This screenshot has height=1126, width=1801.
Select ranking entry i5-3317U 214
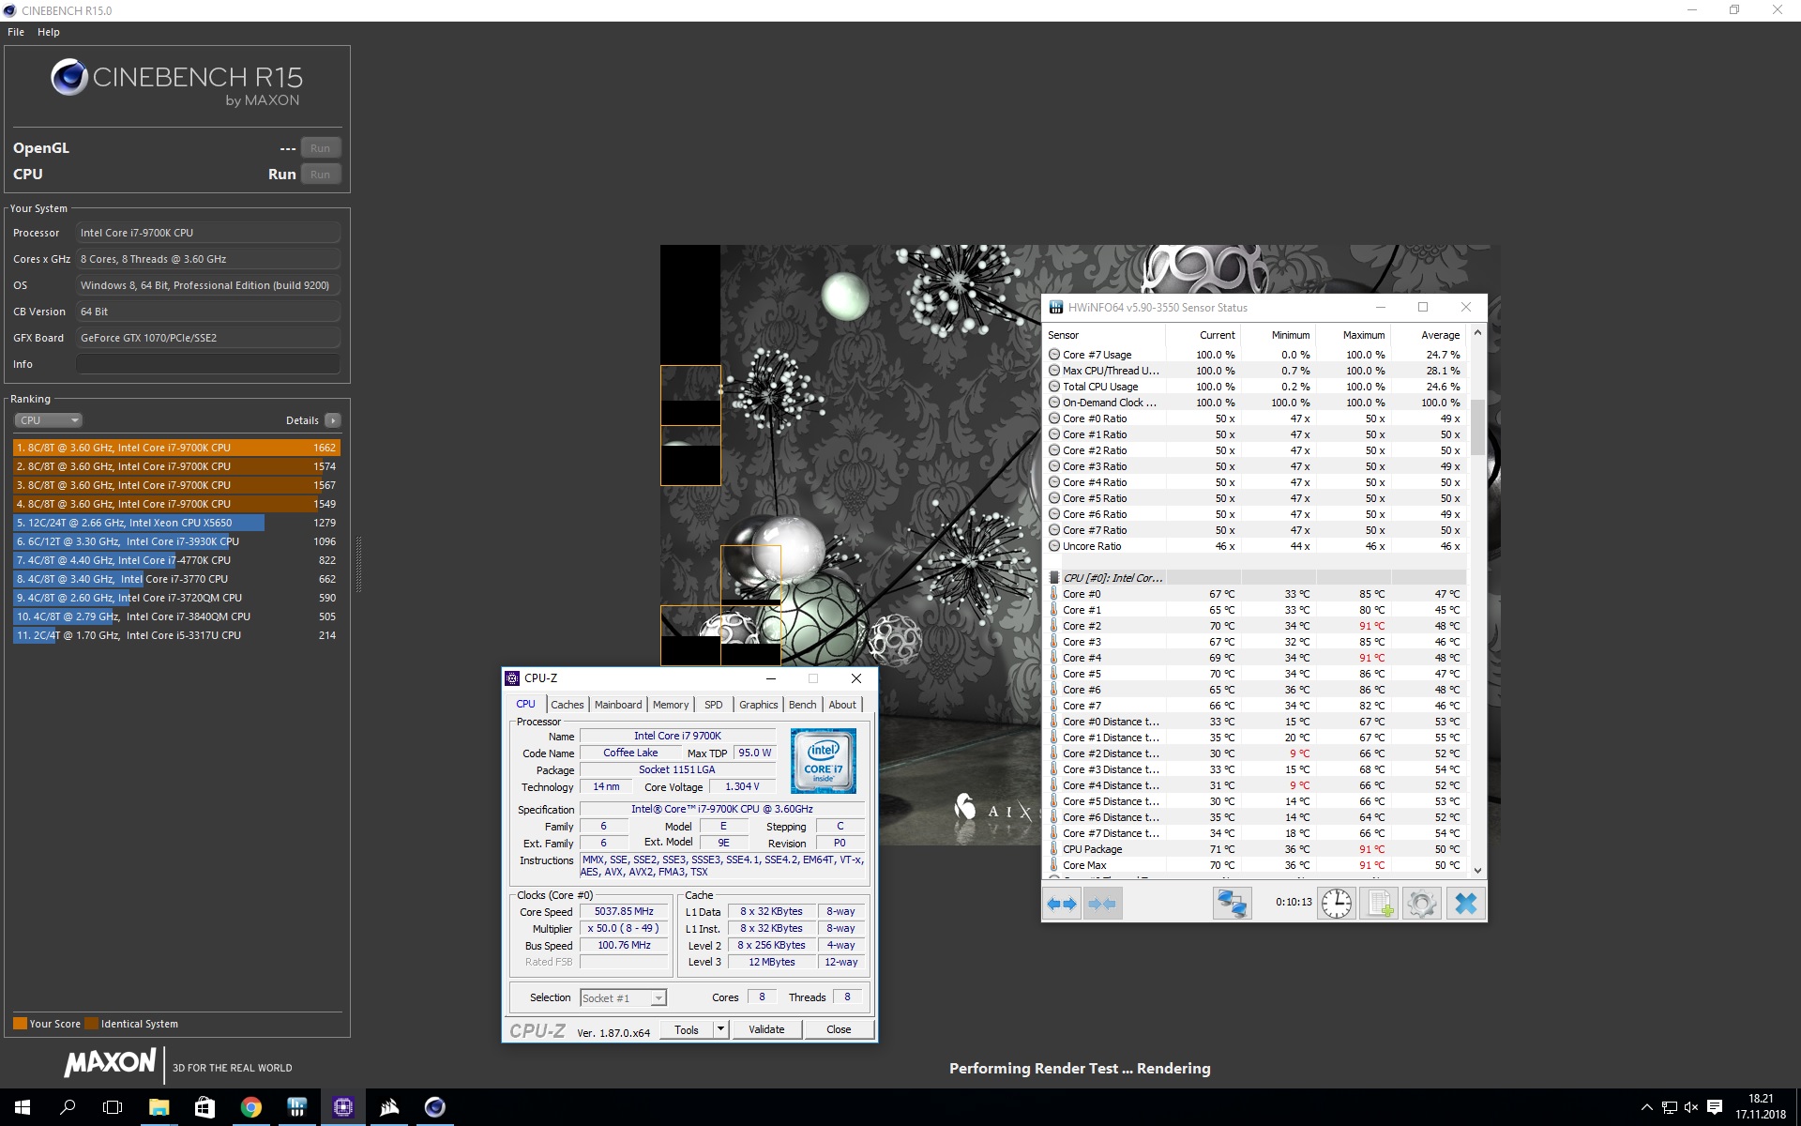click(176, 635)
